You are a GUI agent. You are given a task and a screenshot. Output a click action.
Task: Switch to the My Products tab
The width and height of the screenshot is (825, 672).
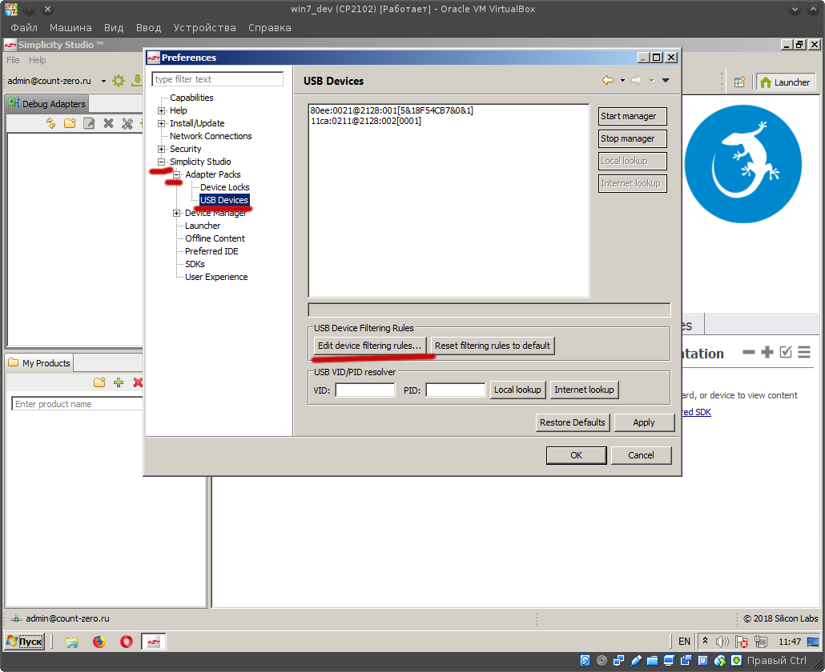tap(39, 363)
